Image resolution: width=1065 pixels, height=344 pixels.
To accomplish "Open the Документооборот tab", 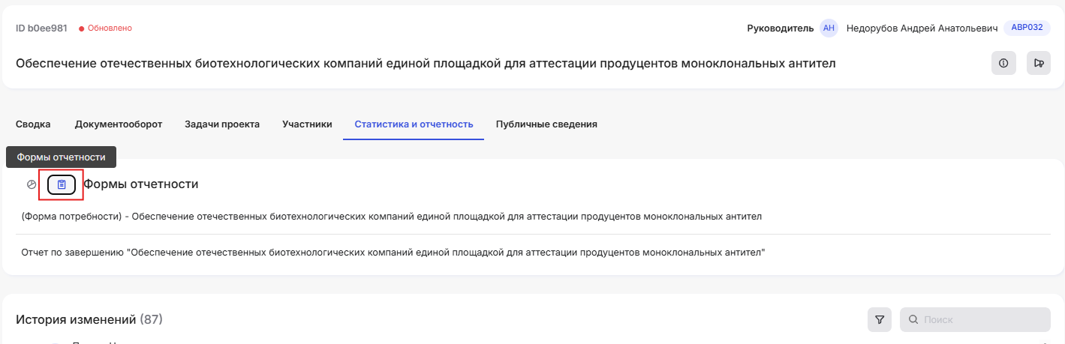I will coord(119,124).
